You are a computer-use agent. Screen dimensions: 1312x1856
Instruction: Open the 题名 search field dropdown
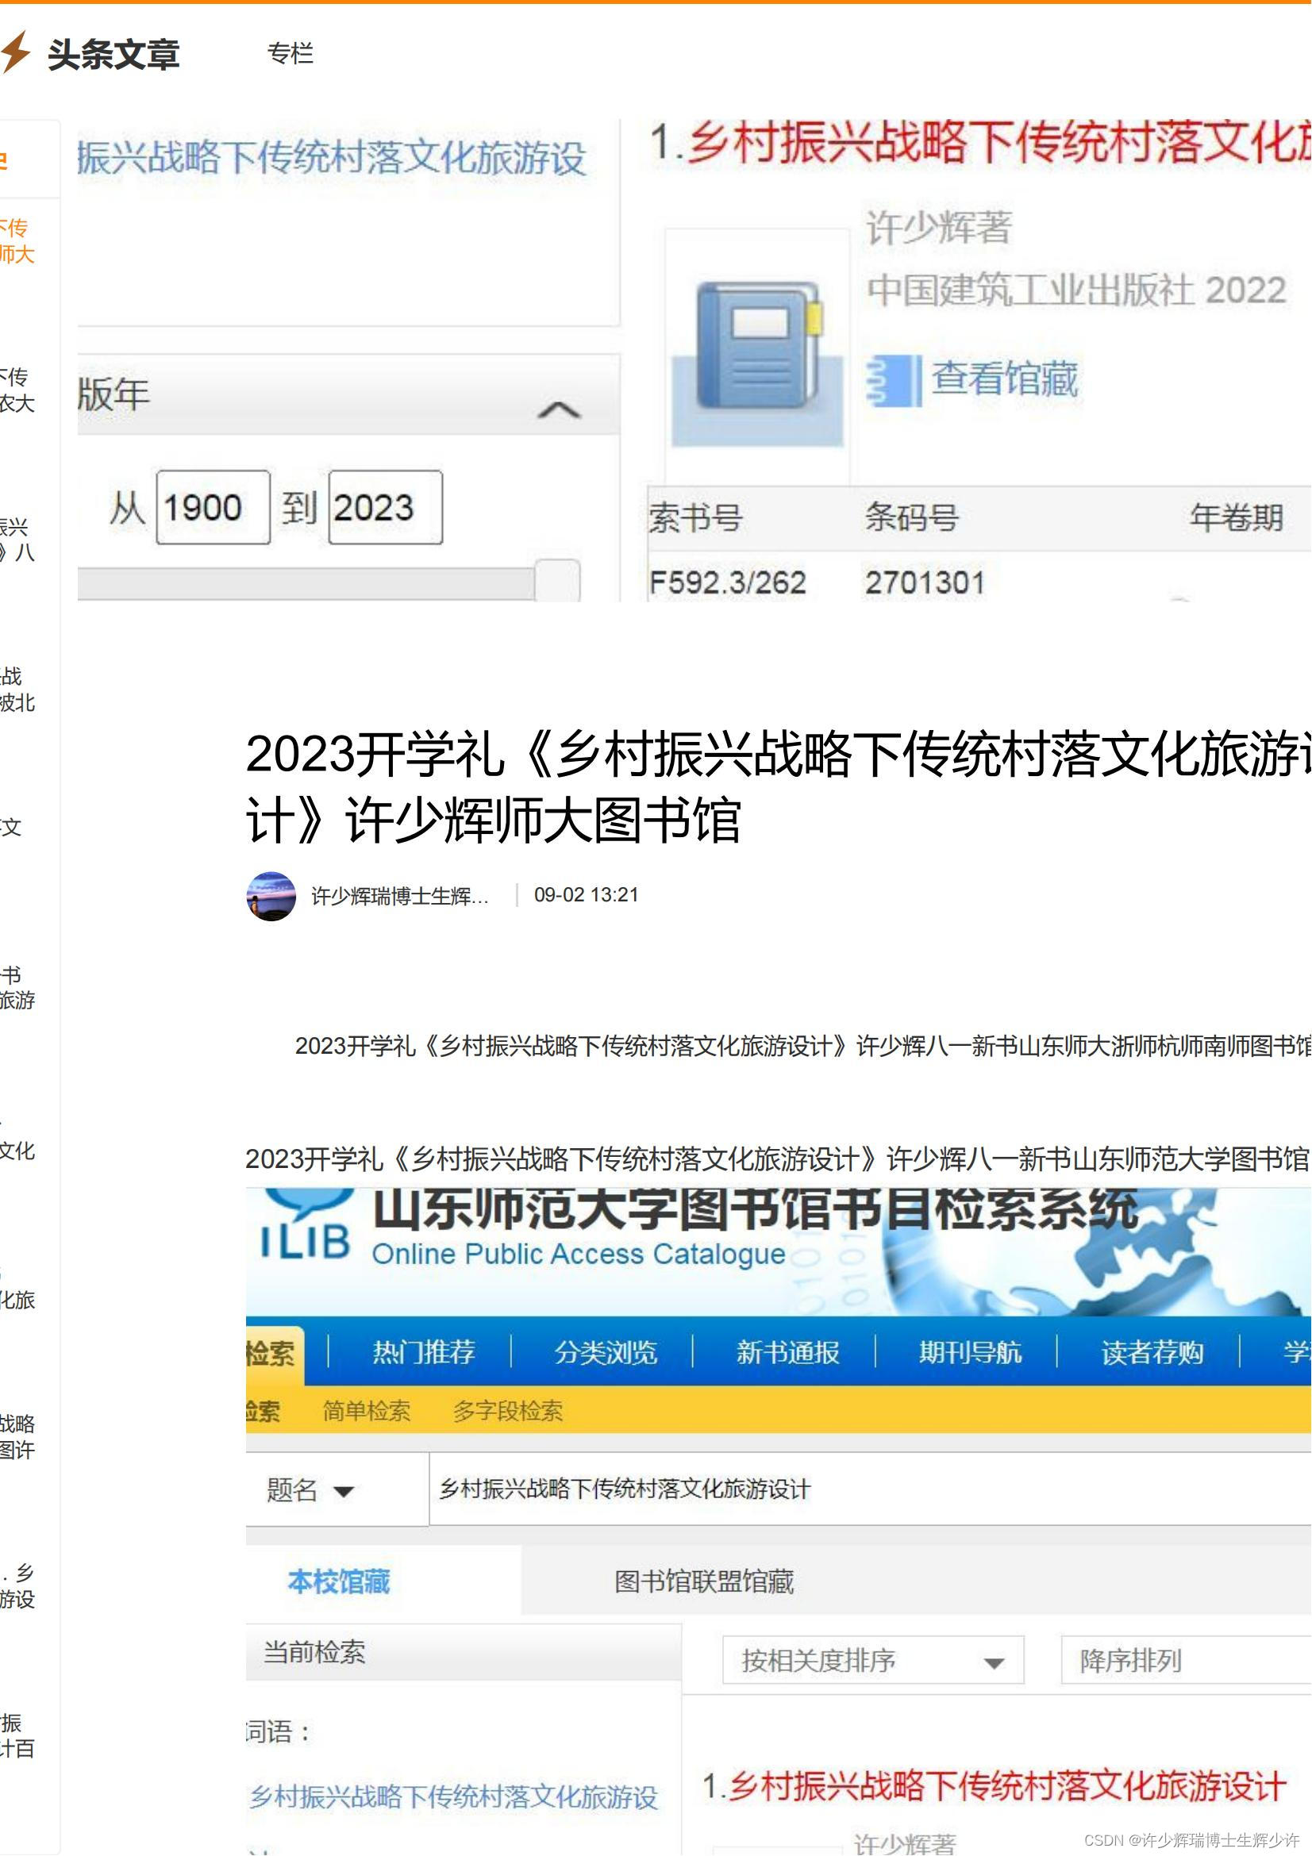click(337, 1489)
